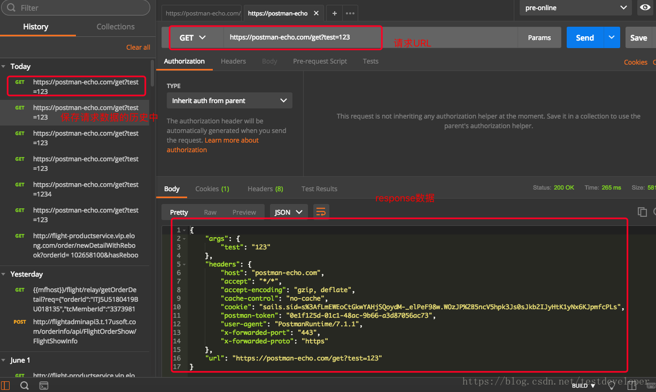Image resolution: width=656 pixels, height=392 pixels.
Task: Open the Pre-request Script tab
Action: 320,61
